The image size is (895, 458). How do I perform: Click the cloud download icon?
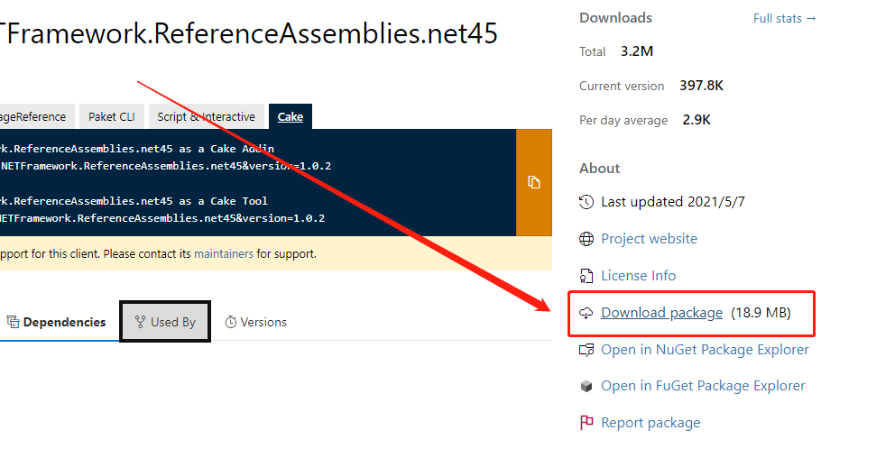pos(586,313)
